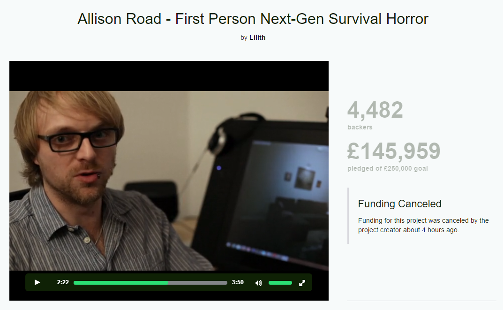
Task: Click the Funding Canceled heading
Action: (x=400, y=204)
